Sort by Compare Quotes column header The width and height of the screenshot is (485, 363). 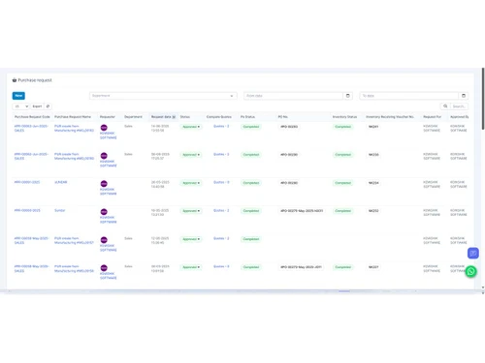click(x=219, y=117)
